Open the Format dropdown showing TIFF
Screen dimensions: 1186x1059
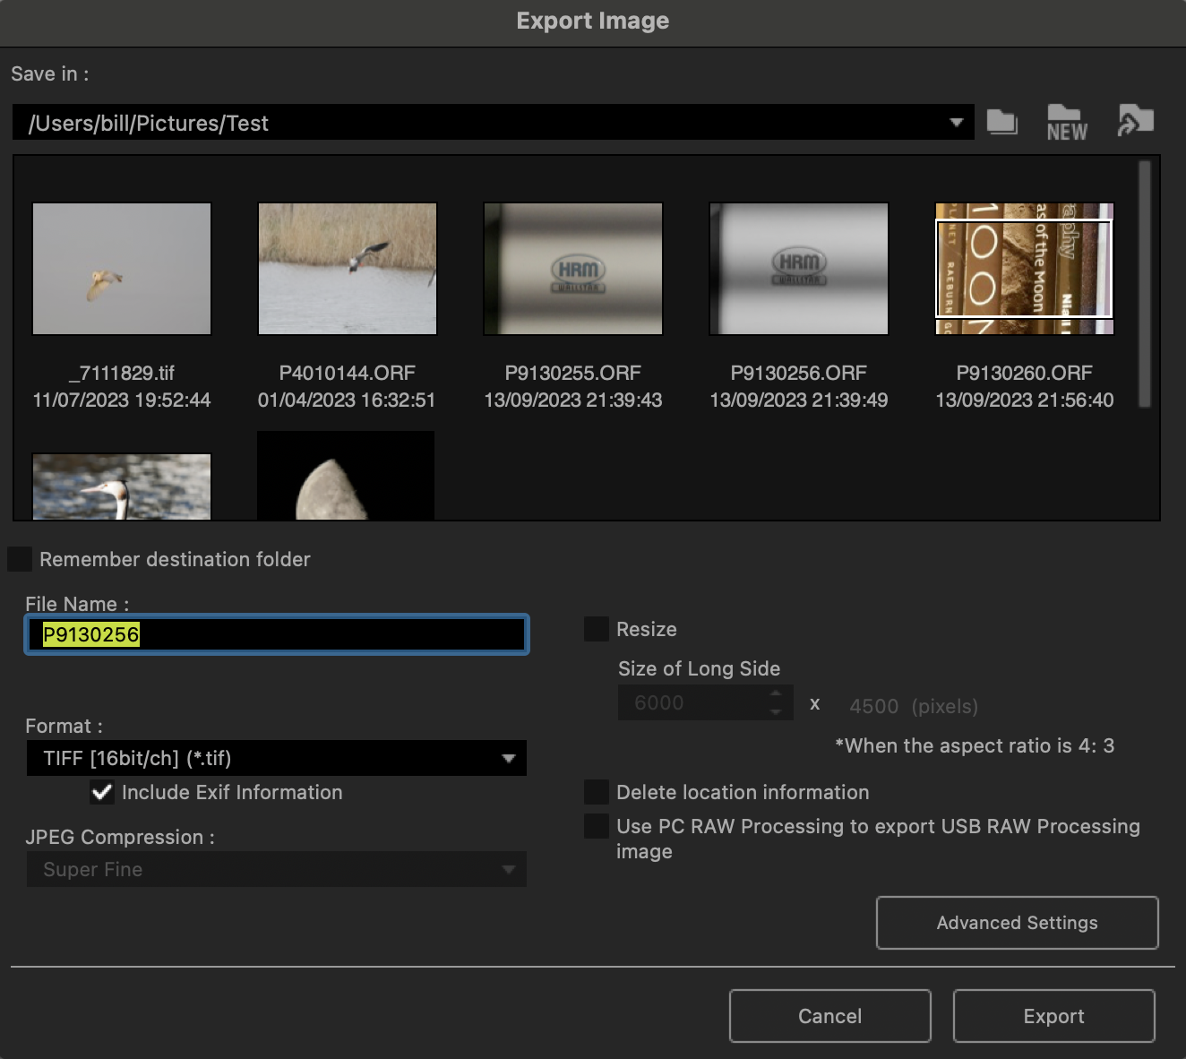coord(276,758)
